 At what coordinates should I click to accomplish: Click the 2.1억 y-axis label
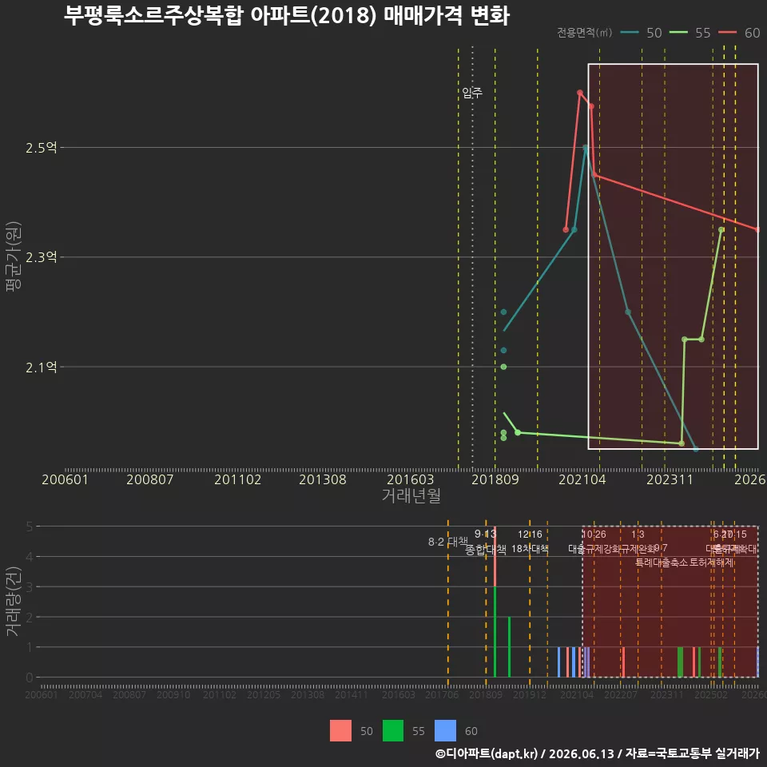click(x=41, y=368)
